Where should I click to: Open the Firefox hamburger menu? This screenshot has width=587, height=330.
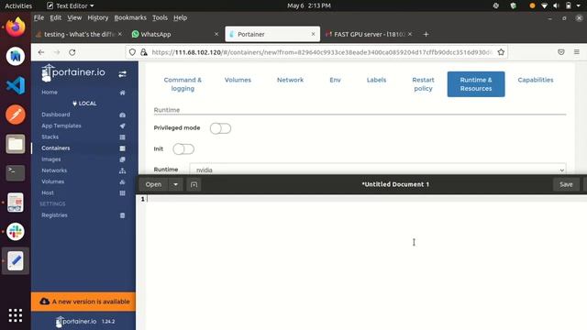click(x=577, y=52)
